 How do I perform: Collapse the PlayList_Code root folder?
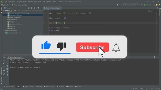pyautogui.click(x=4, y=10)
